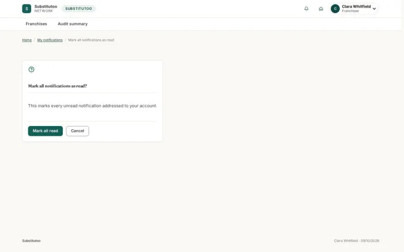Open the Audit summary tab
Viewport: 404px width, 252px height.
pyautogui.click(x=73, y=24)
